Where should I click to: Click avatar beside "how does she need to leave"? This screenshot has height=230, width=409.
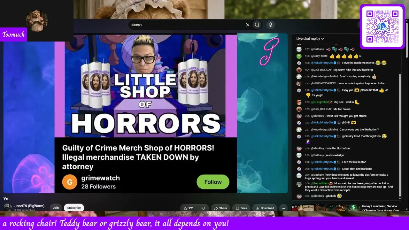299,176
